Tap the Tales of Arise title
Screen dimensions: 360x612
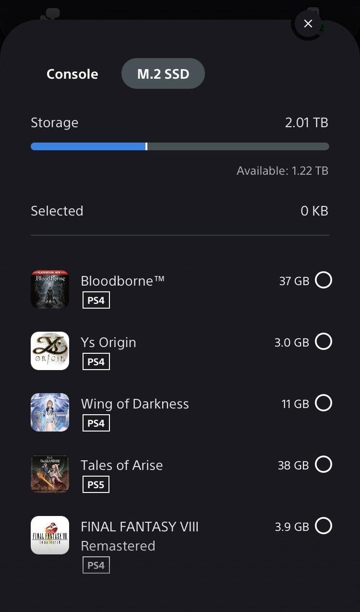click(121, 465)
